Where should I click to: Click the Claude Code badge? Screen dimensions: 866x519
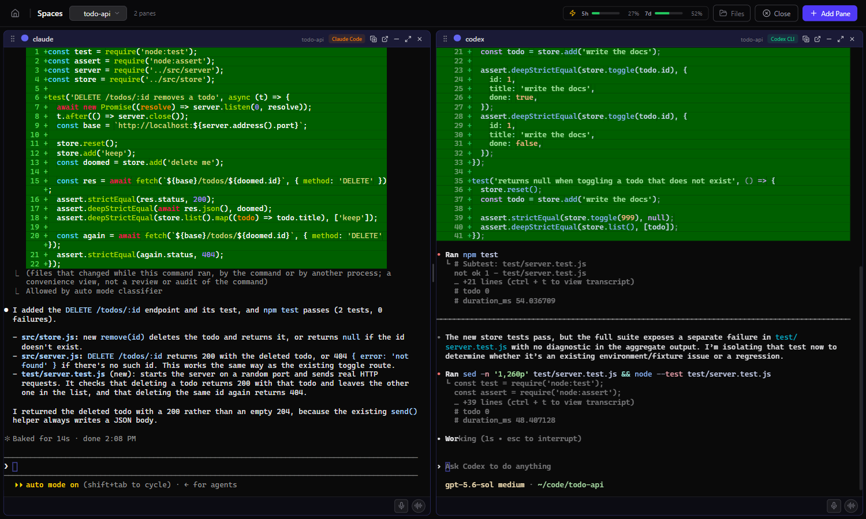click(347, 39)
